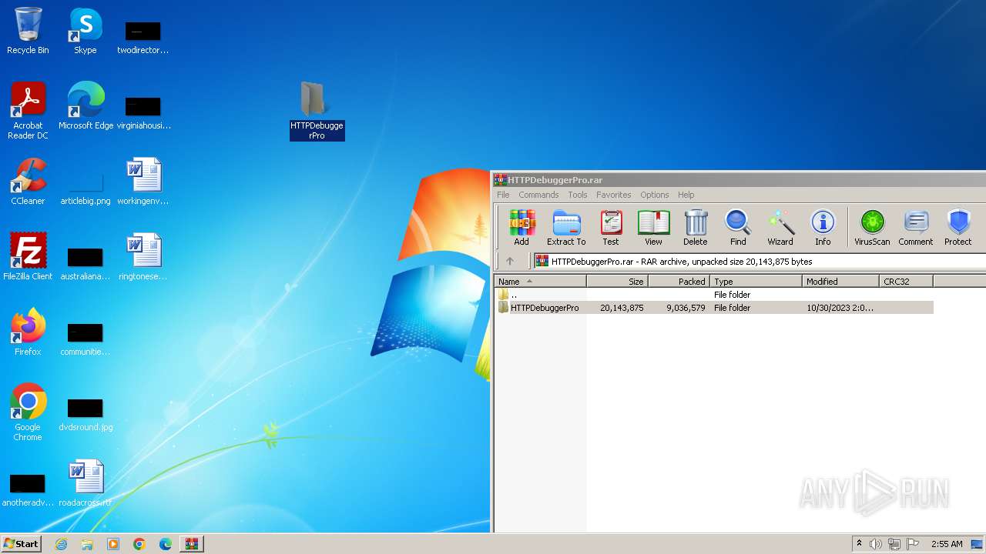Screen dimensions: 986x554
Task: Select the roadacross.rtf file
Action: [x=86, y=483]
